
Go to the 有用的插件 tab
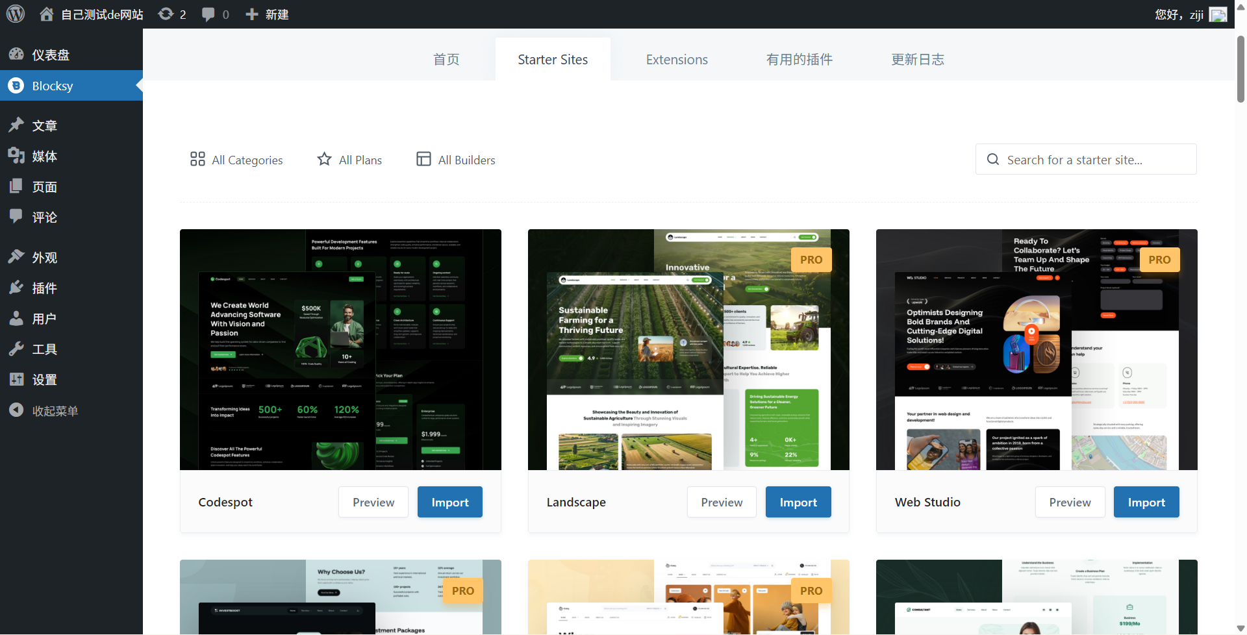800,60
